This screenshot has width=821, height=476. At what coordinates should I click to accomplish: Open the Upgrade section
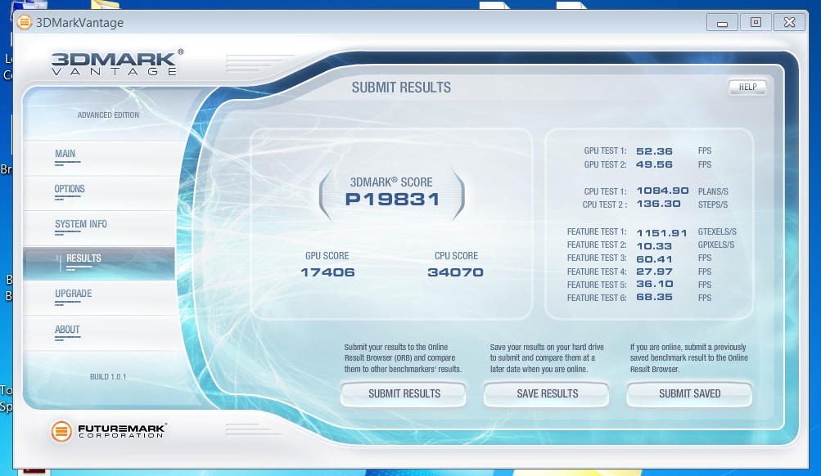click(73, 294)
